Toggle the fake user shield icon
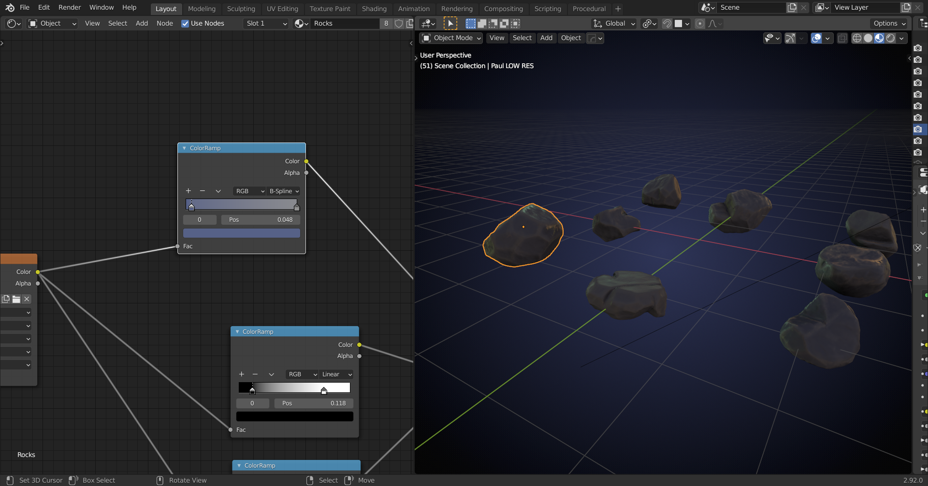Screen dimensions: 928x486 coord(399,23)
